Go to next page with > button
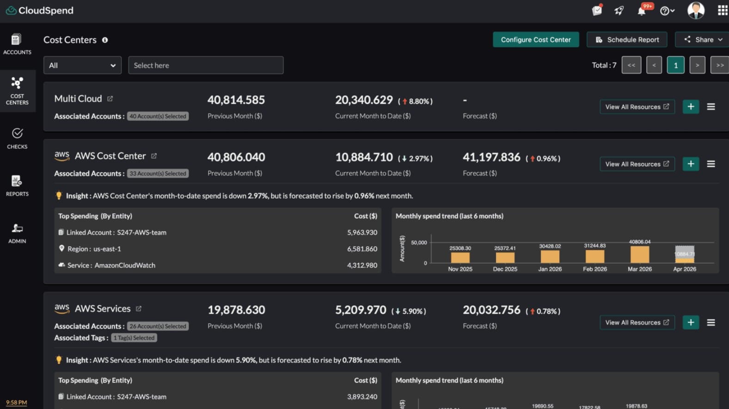This screenshot has height=409, width=729. tap(698, 65)
